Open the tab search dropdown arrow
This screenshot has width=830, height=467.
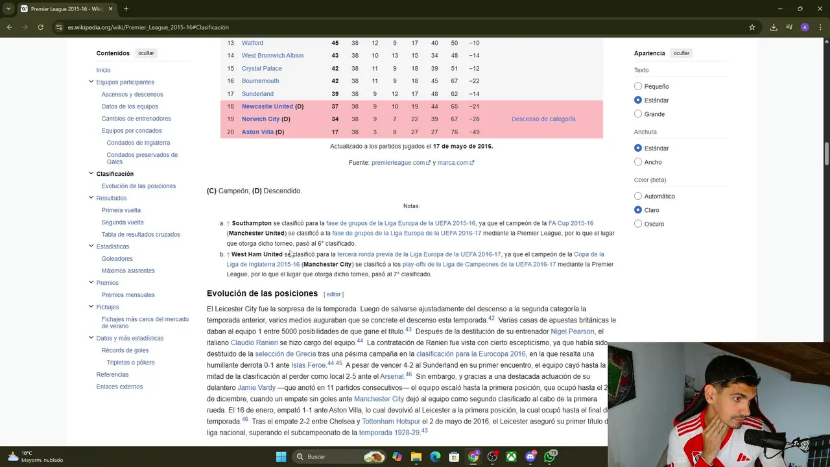pos(8,8)
